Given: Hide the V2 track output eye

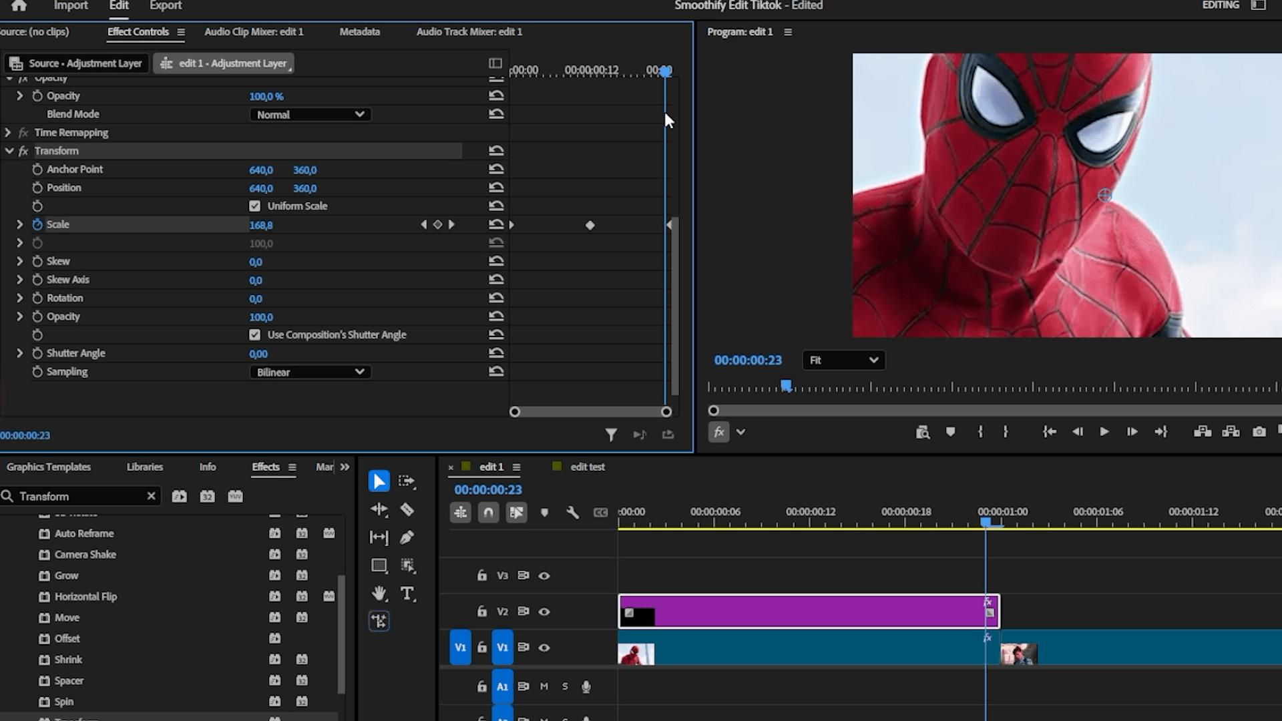Looking at the screenshot, I should tap(544, 612).
